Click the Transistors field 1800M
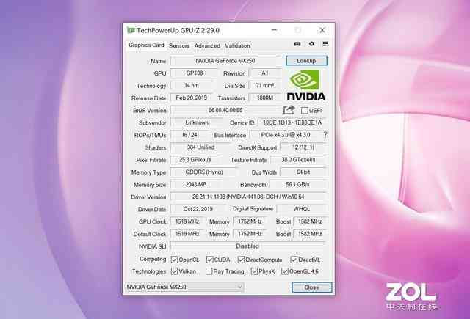 pos(265,98)
